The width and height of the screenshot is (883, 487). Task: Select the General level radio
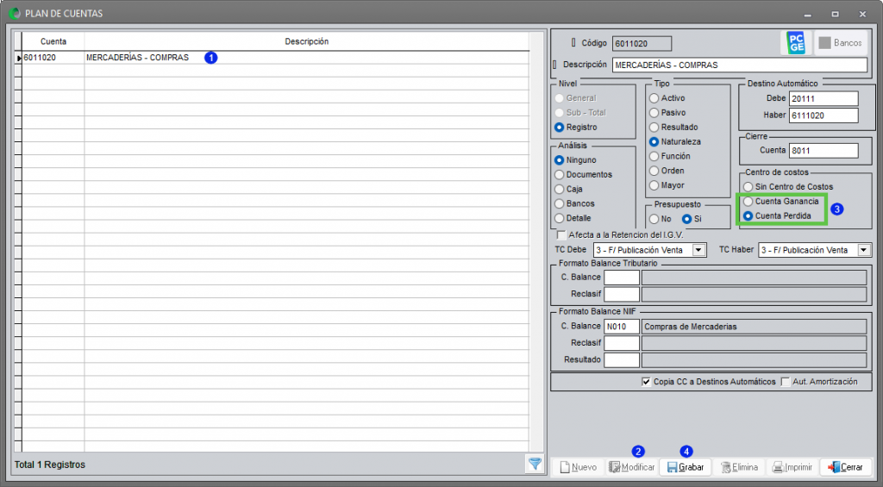559,98
